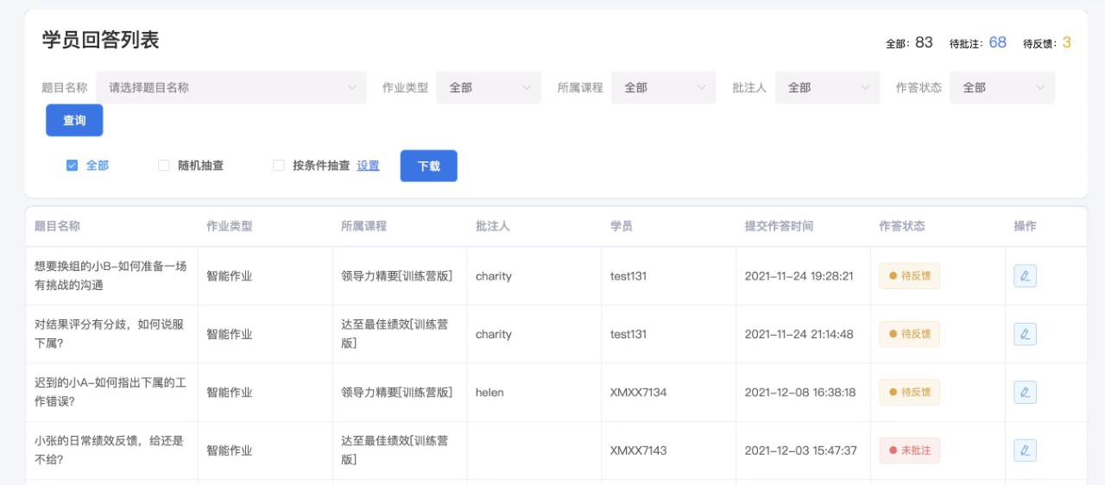Click student XMXX7143 cell

(639, 450)
